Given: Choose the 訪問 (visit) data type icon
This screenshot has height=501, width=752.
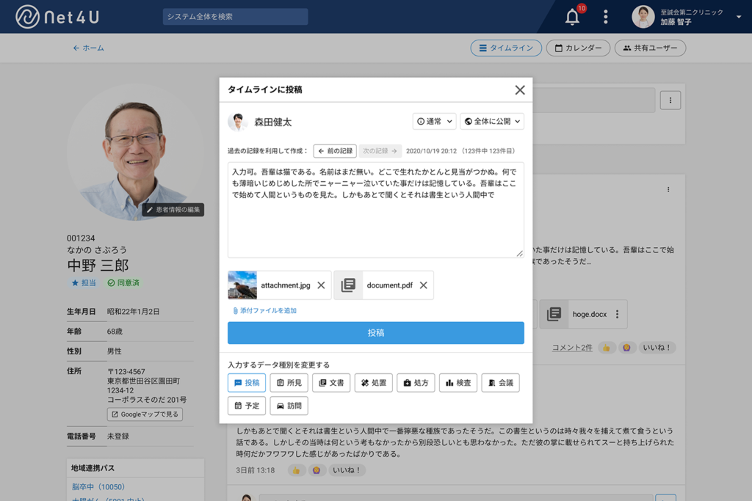Looking at the screenshot, I should point(289,405).
